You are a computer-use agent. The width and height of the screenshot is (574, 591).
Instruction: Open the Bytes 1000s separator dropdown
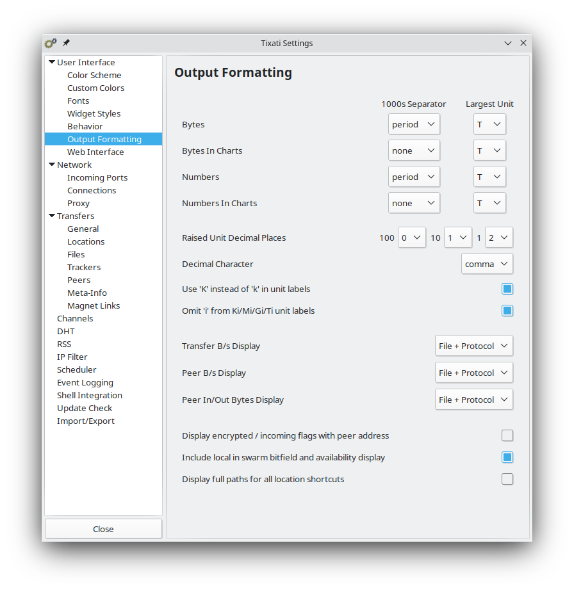click(413, 124)
